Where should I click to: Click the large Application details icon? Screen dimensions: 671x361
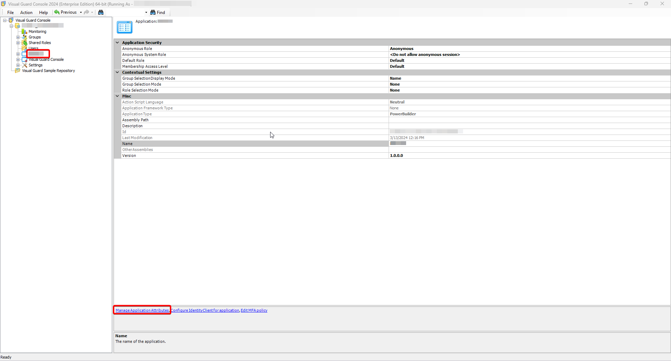[x=124, y=27]
